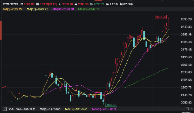Click the 2640.33 price axis label

coord(186,27)
